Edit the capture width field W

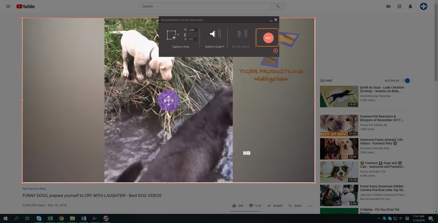[193, 30]
